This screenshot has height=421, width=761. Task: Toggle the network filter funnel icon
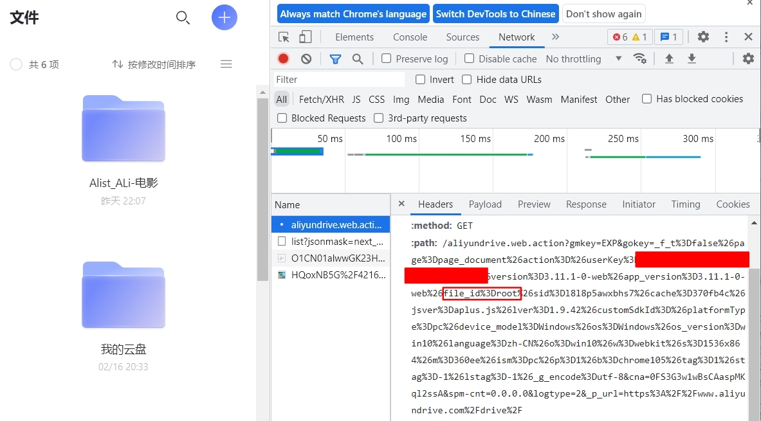point(335,58)
